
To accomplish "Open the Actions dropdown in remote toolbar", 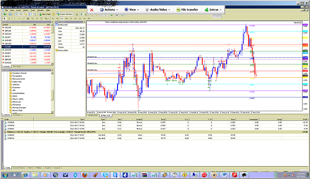I will click(x=109, y=10).
